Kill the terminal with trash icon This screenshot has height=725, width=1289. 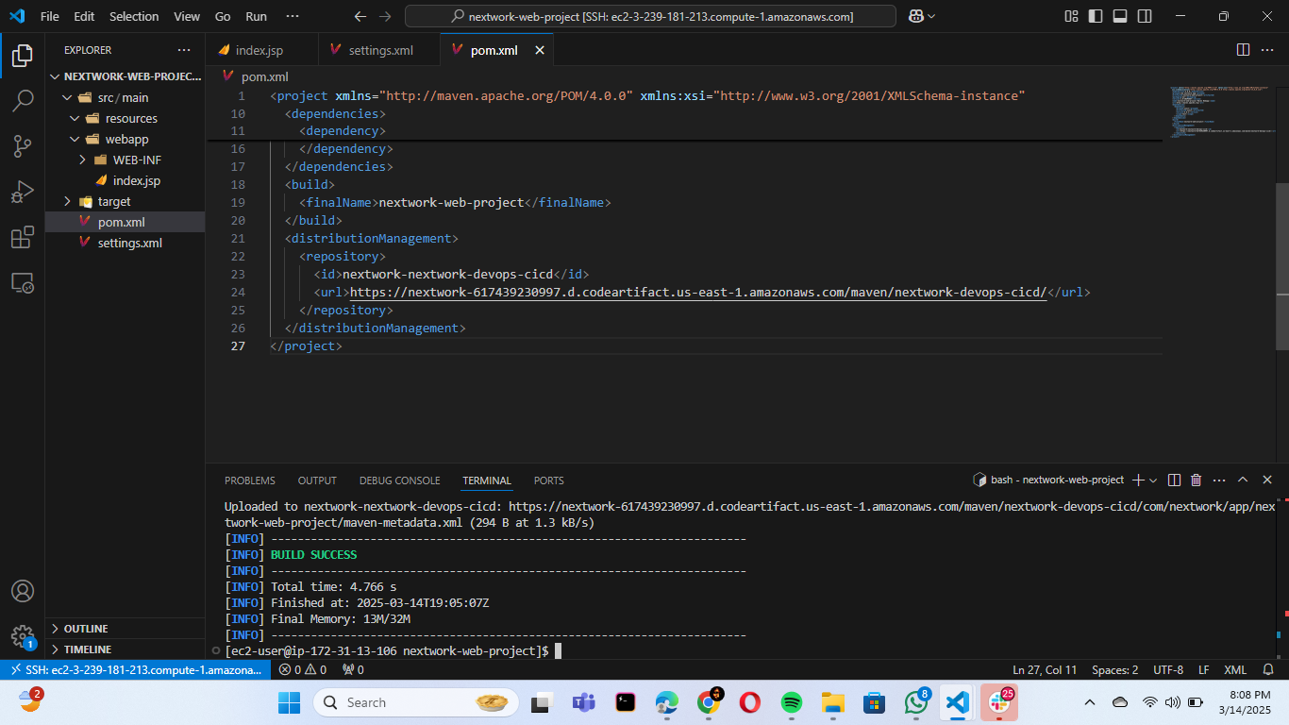click(1197, 481)
